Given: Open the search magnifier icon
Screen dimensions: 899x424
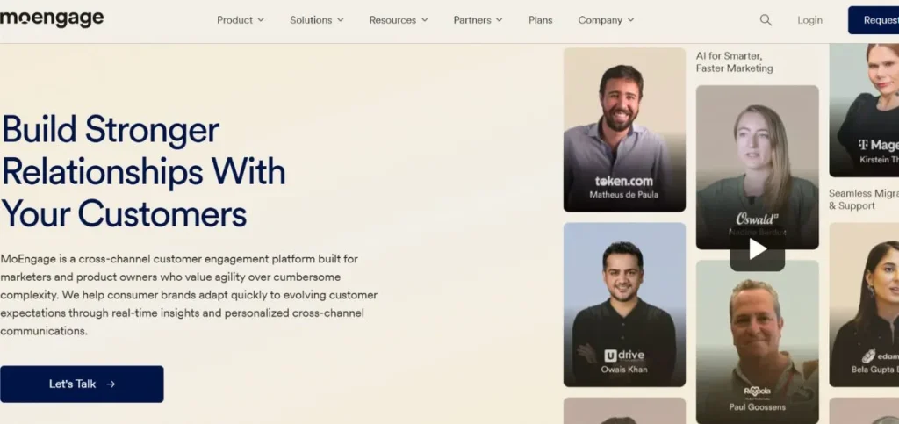Looking at the screenshot, I should coord(766,20).
